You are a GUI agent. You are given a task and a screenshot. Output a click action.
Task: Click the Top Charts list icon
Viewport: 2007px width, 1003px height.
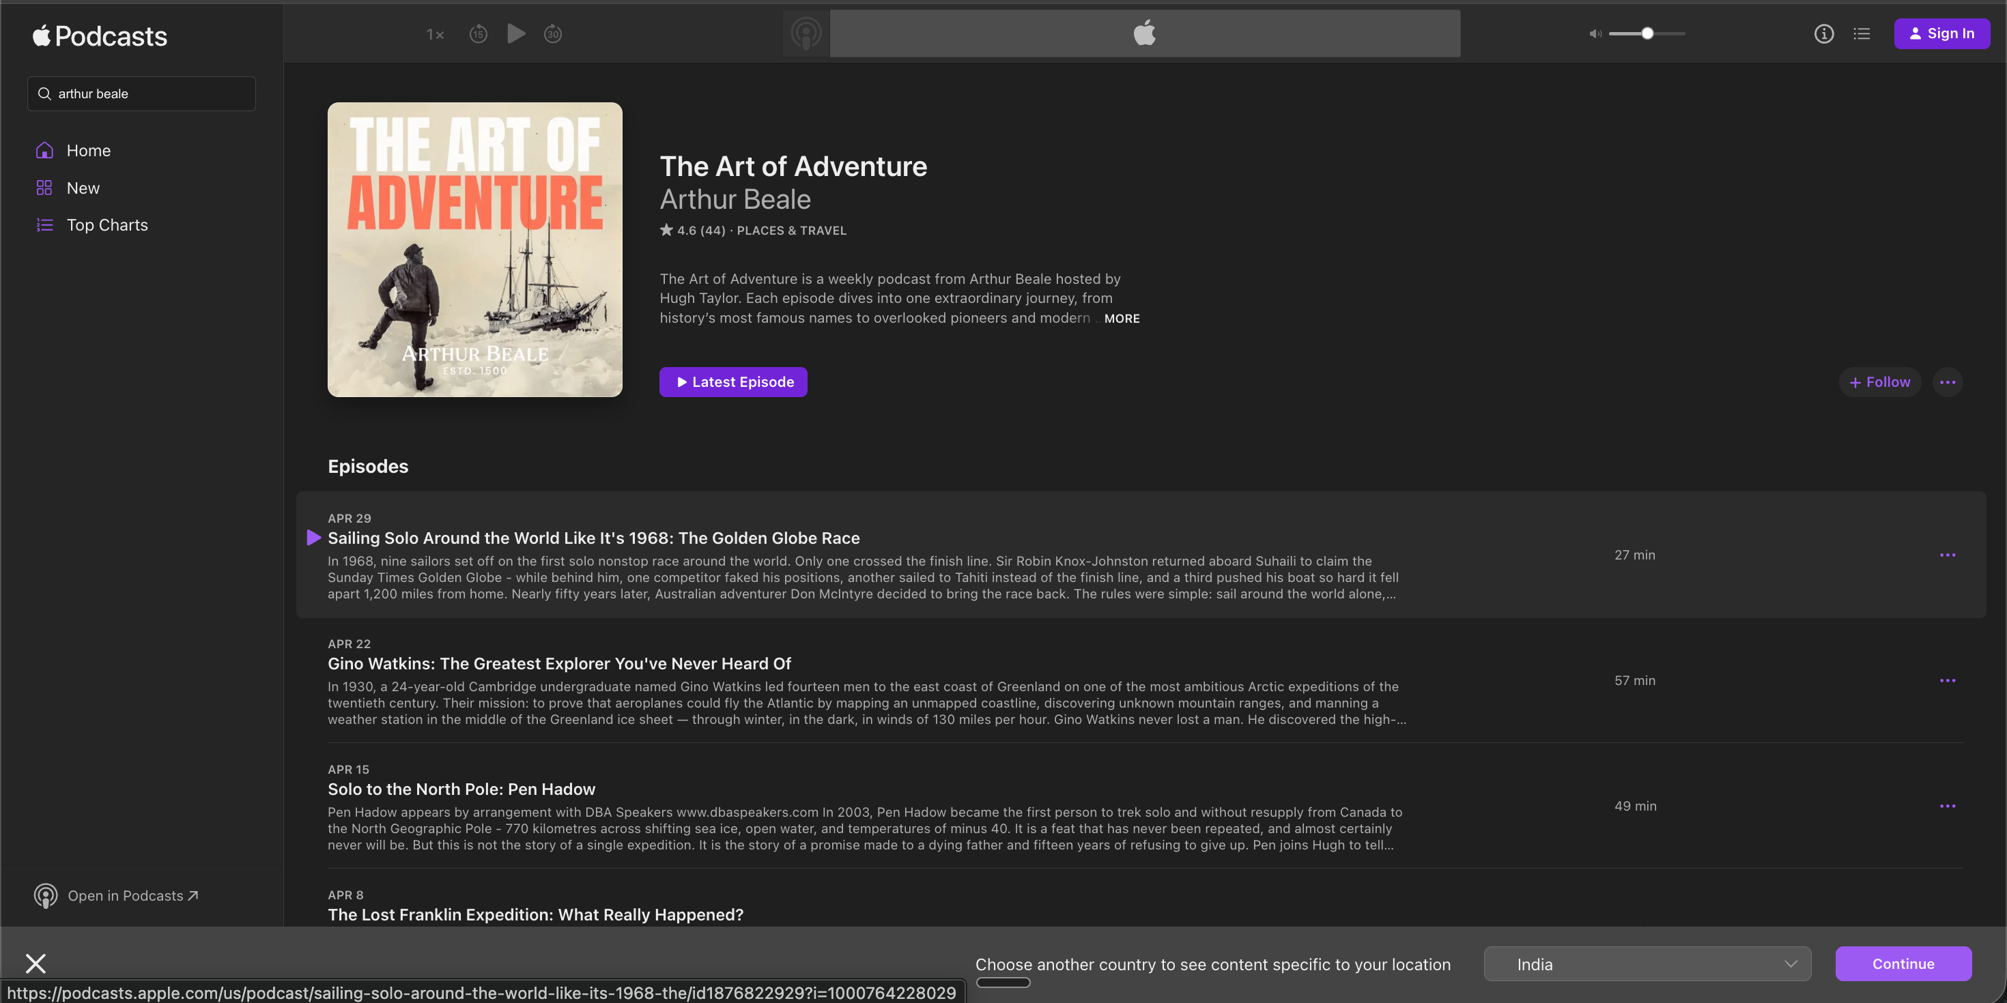[44, 225]
